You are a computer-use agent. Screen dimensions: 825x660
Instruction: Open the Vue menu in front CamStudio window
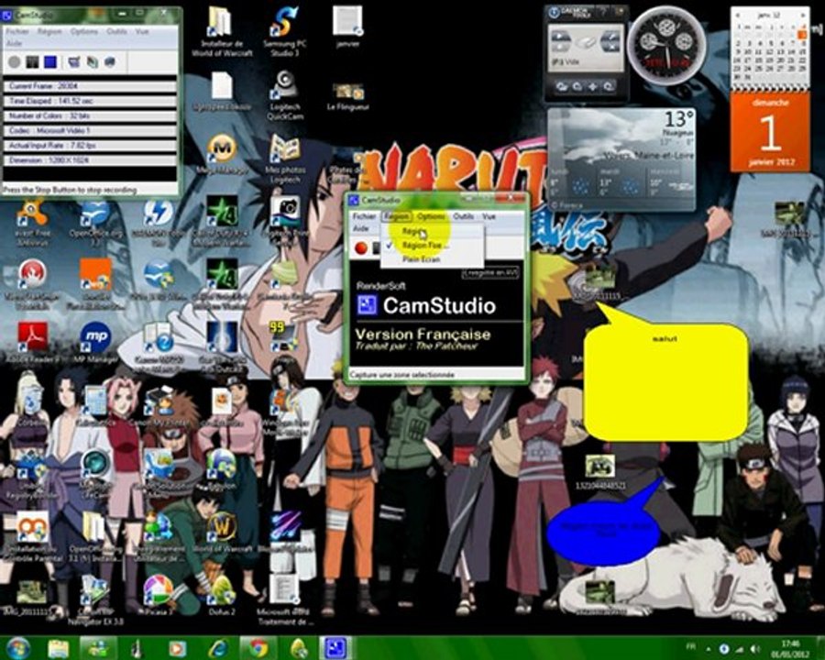[x=489, y=216]
